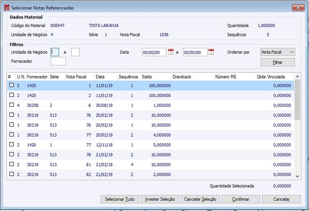Expand the Ordenar por dropdown
The height and width of the screenshot is (211, 309).
pyautogui.click(x=291, y=52)
